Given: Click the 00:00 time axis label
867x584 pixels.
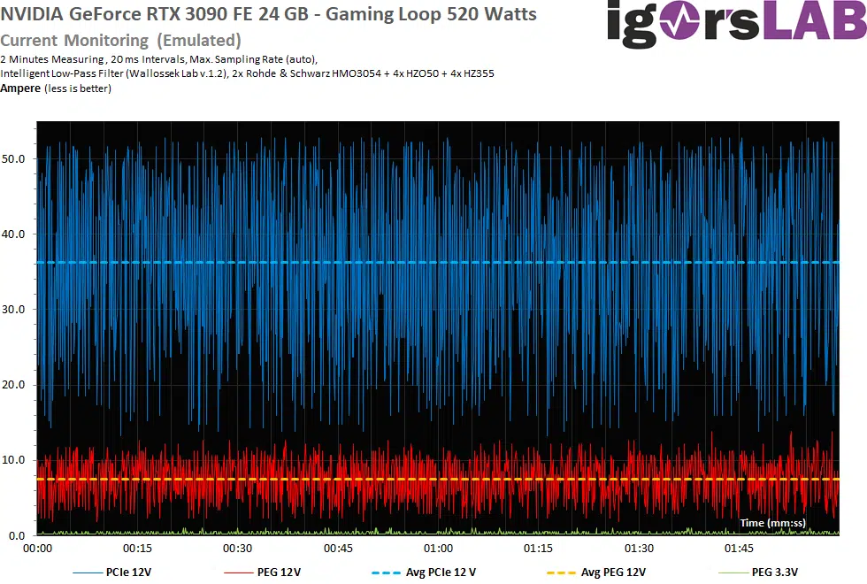Looking at the screenshot, I should pyautogui.click(x=37, y=549).
